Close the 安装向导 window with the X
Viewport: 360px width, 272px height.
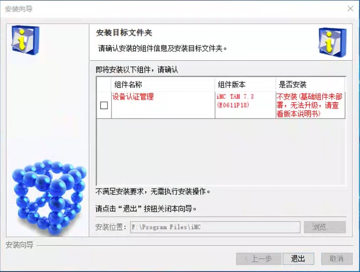(350, 9)
